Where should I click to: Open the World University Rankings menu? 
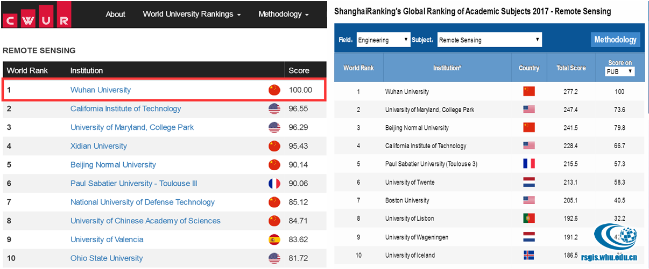click(x=192, y=14)
